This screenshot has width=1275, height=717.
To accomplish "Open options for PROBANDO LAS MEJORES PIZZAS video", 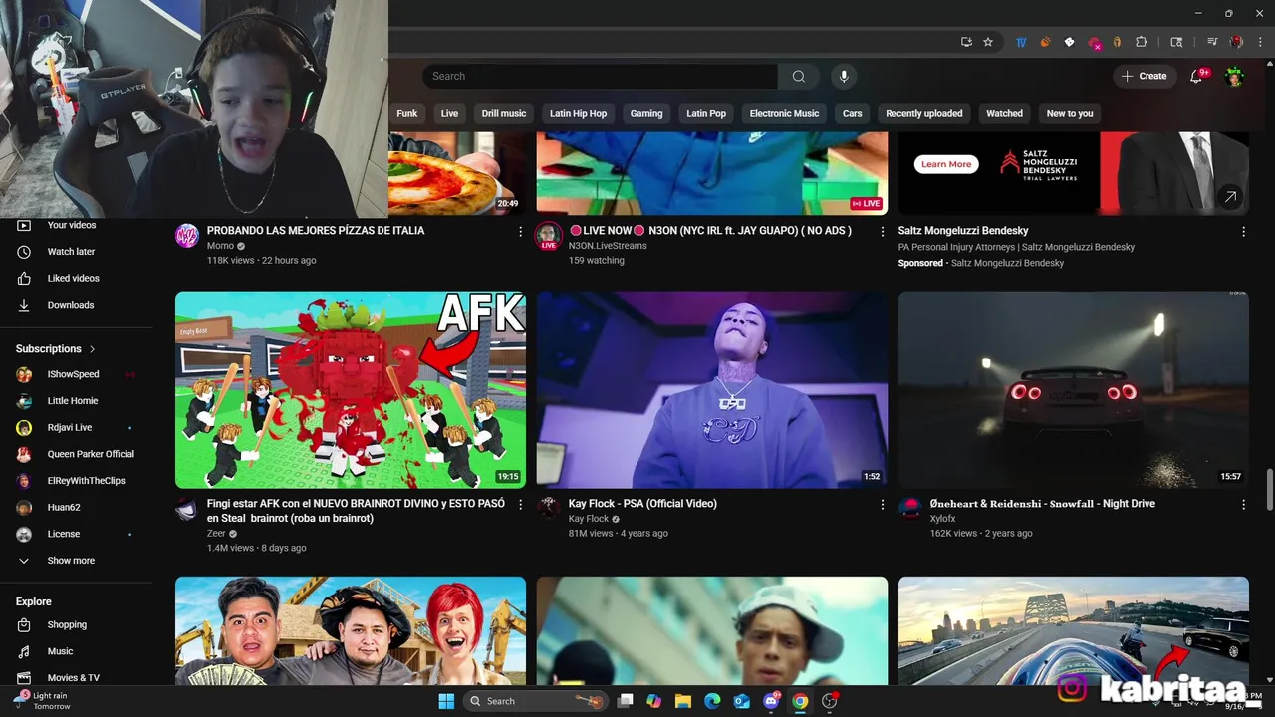I will click(520, 231).
